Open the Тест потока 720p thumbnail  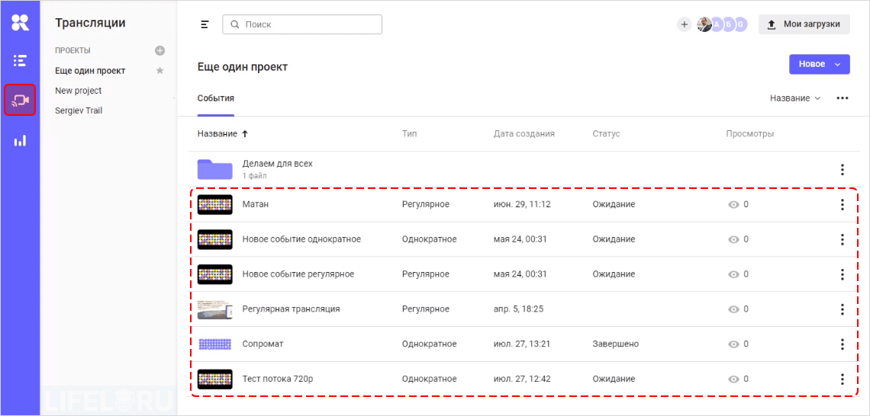tap(214, 379)
